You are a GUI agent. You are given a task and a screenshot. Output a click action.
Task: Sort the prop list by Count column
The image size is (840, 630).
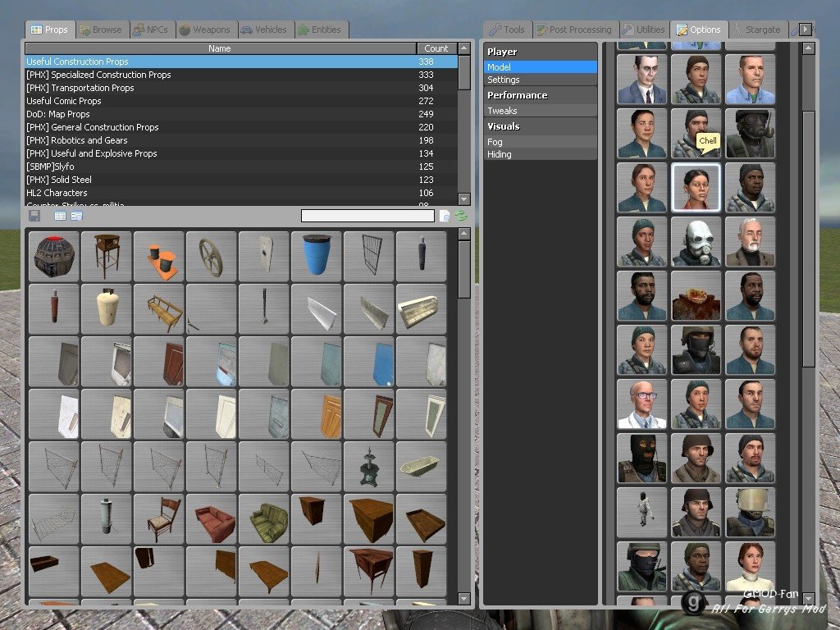coord(436,48)
